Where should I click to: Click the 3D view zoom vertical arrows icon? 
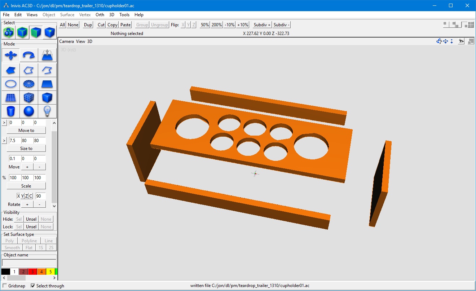(452, 41)
